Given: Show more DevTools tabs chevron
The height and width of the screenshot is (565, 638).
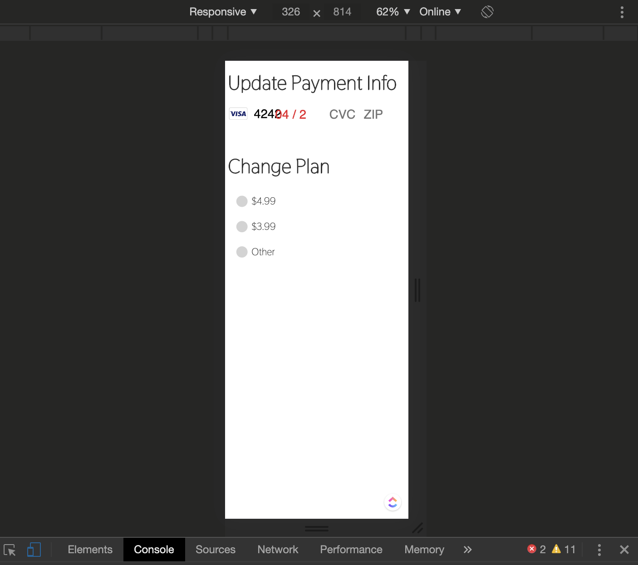Looking at the screenshot, I should click(468, 550).
